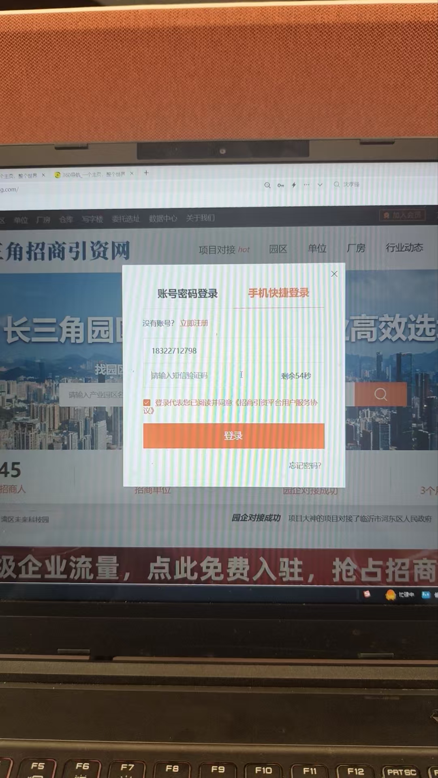
Task: Open the 园区 main navigation item
Action: click(278, 249)
